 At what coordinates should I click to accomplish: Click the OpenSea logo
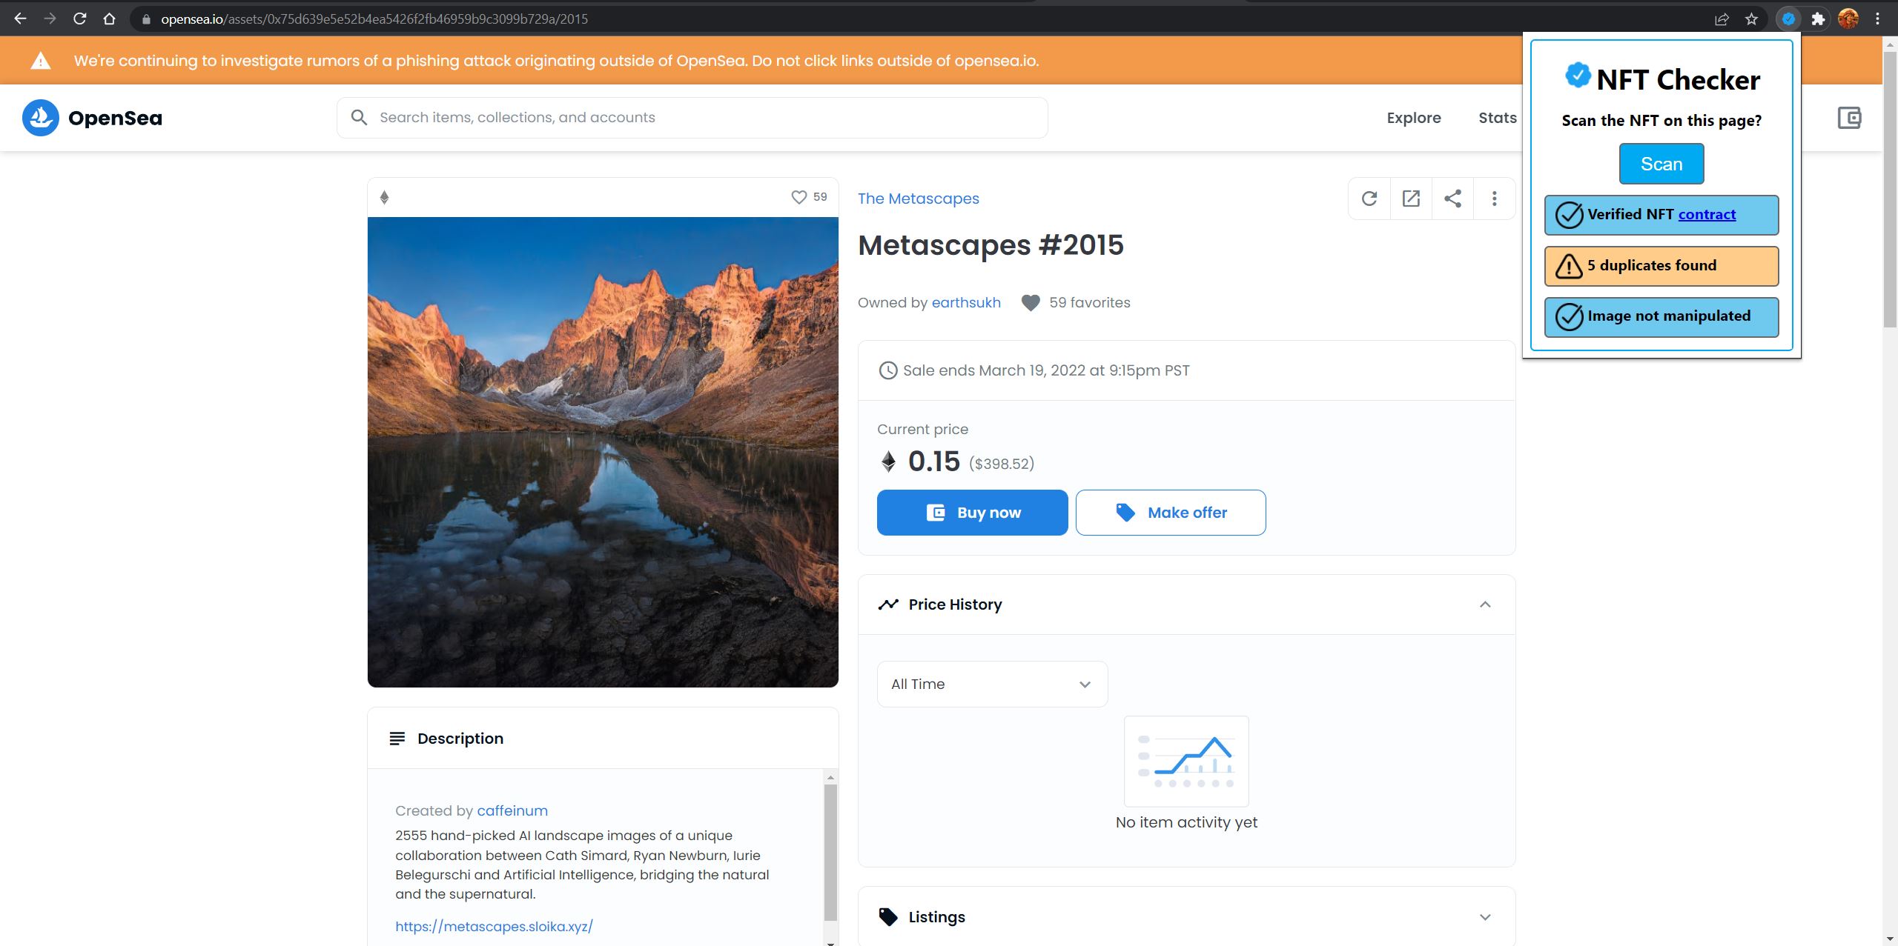click(x=93, y=118)
